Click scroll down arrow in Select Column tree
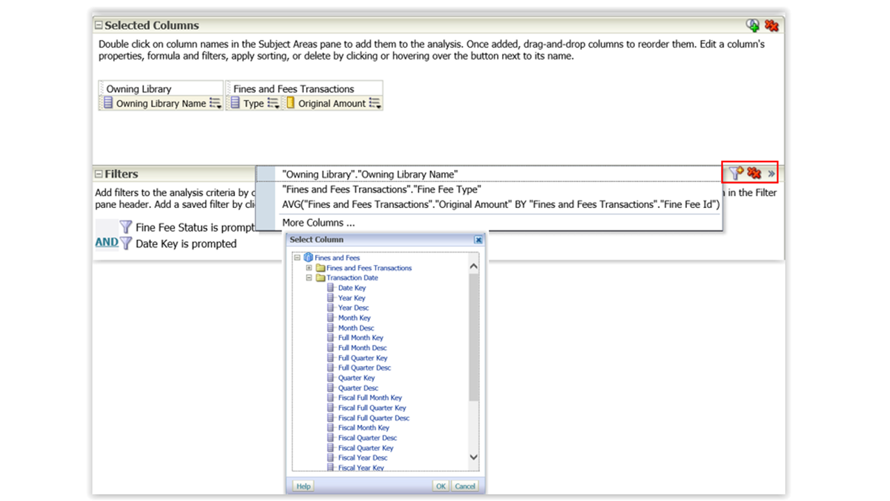 click(x=474, y=457)
